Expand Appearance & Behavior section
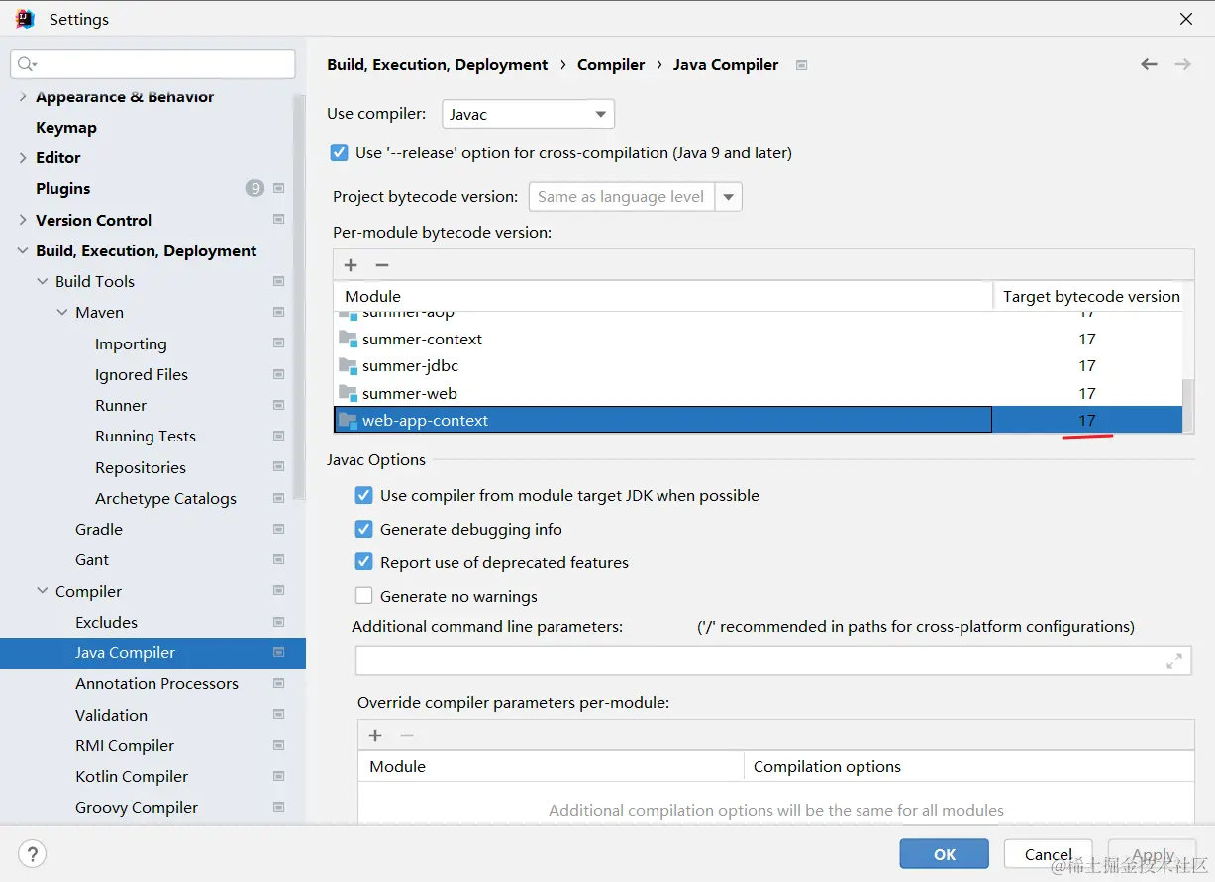This screenshot has height=882, width=1215. 23,97
